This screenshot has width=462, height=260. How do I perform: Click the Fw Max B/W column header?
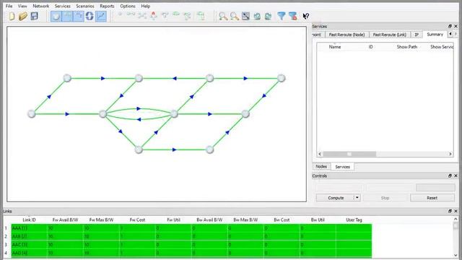point(101,220)
